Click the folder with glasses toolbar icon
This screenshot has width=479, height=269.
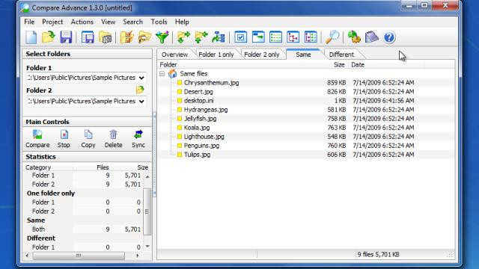(x=144, y=37)
